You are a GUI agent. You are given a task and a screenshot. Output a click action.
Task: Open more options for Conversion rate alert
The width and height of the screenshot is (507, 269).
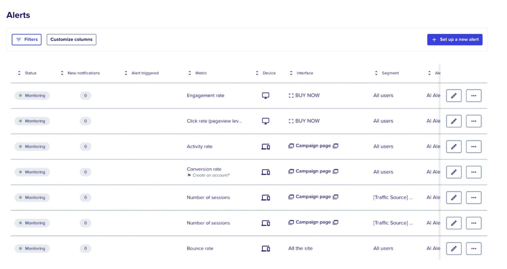pos(474,172)
